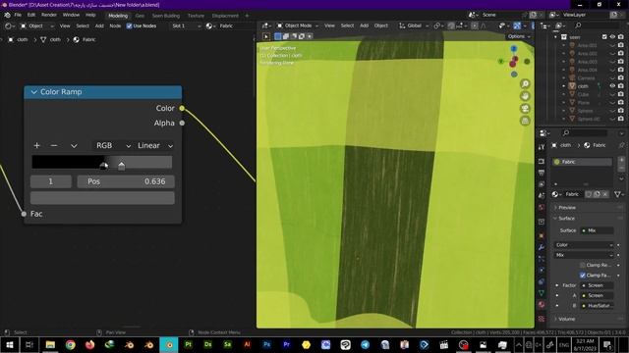Open Tool properties tab in Properties editor
This screenshot has height=353, width=629.
click(542, 147)
